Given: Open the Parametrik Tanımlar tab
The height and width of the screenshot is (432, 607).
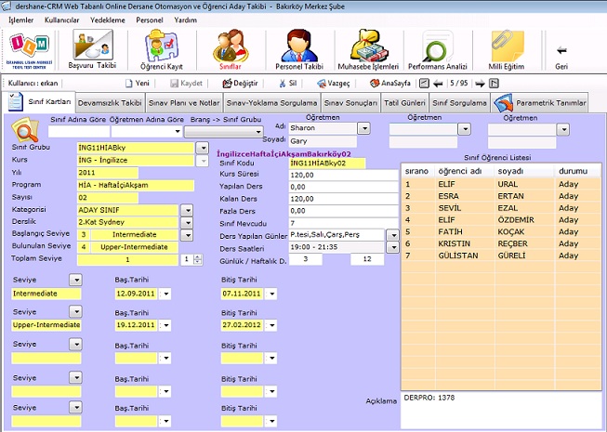Looking at the screenshot, I should pyautogui.click(x=540, y=103).
